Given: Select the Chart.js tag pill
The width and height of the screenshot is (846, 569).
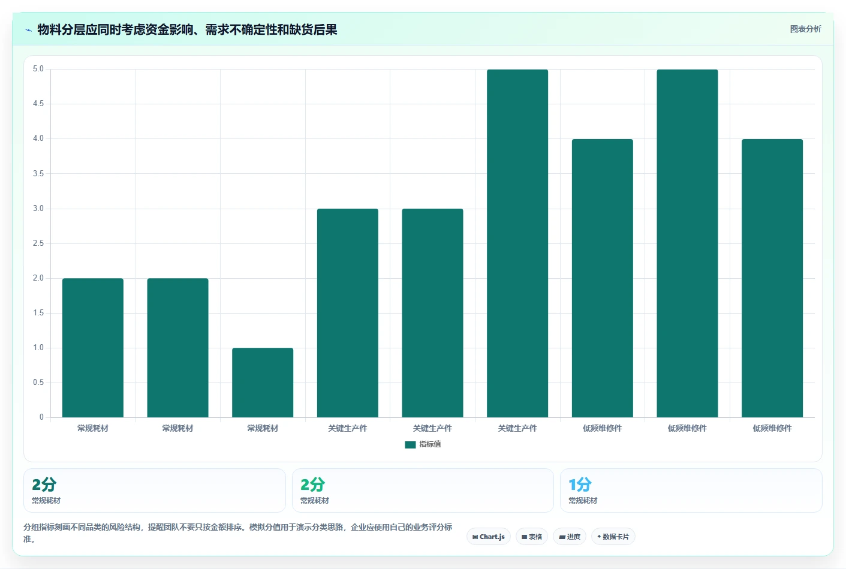Looking at the screenshot, I should (489, 537).
